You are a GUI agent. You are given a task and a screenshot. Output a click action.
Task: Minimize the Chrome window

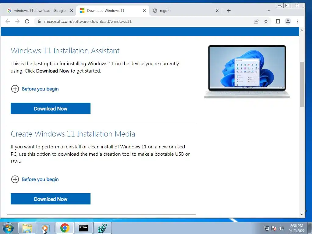[x=280, y=5]
